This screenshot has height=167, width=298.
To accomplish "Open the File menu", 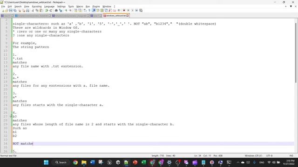I will point(3,6).
